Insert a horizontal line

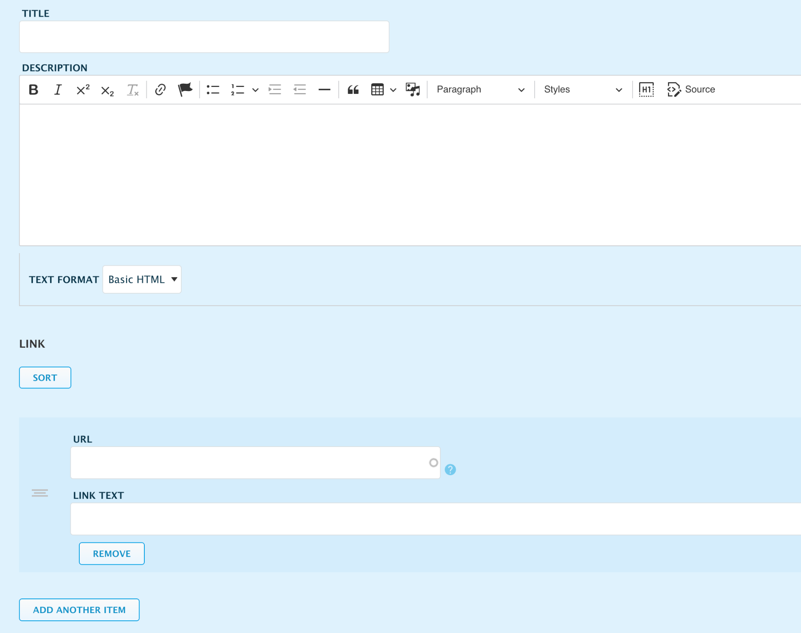tap(324, 90)
